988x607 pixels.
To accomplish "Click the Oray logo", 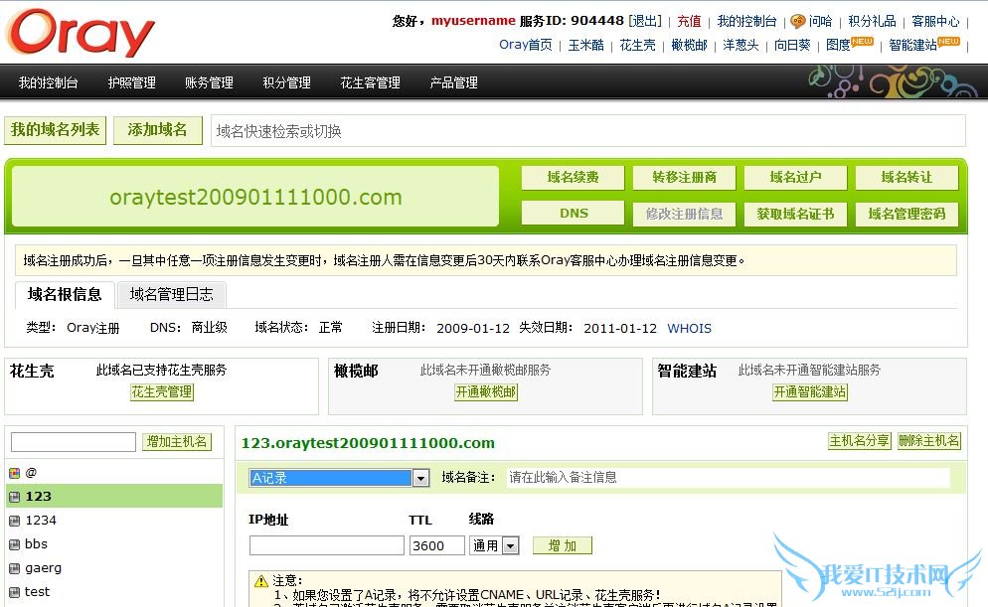I will [x=82, y=33].
